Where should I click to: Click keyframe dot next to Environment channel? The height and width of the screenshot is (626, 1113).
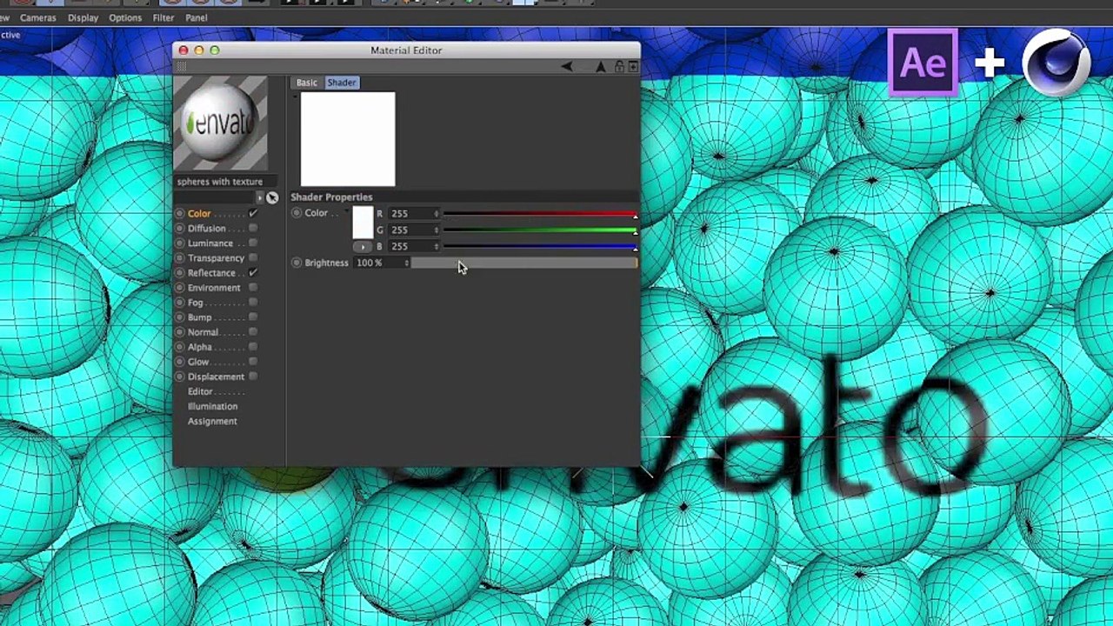180,288
